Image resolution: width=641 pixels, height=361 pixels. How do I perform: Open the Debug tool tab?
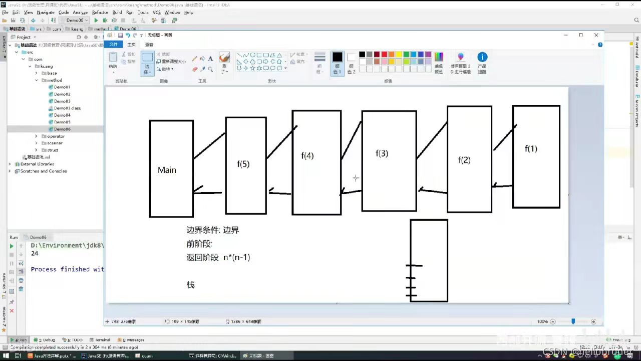pyautogui.click(x=45, y=339)
